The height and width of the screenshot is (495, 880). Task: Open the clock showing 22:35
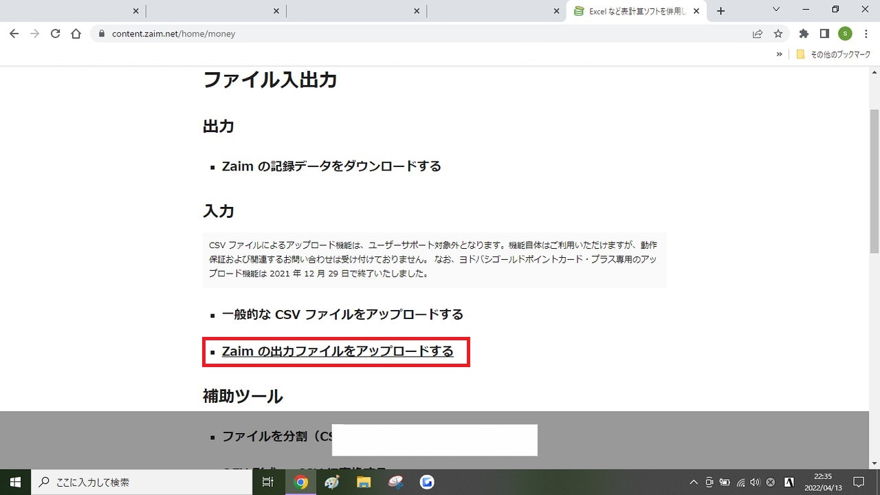(823, 482)
